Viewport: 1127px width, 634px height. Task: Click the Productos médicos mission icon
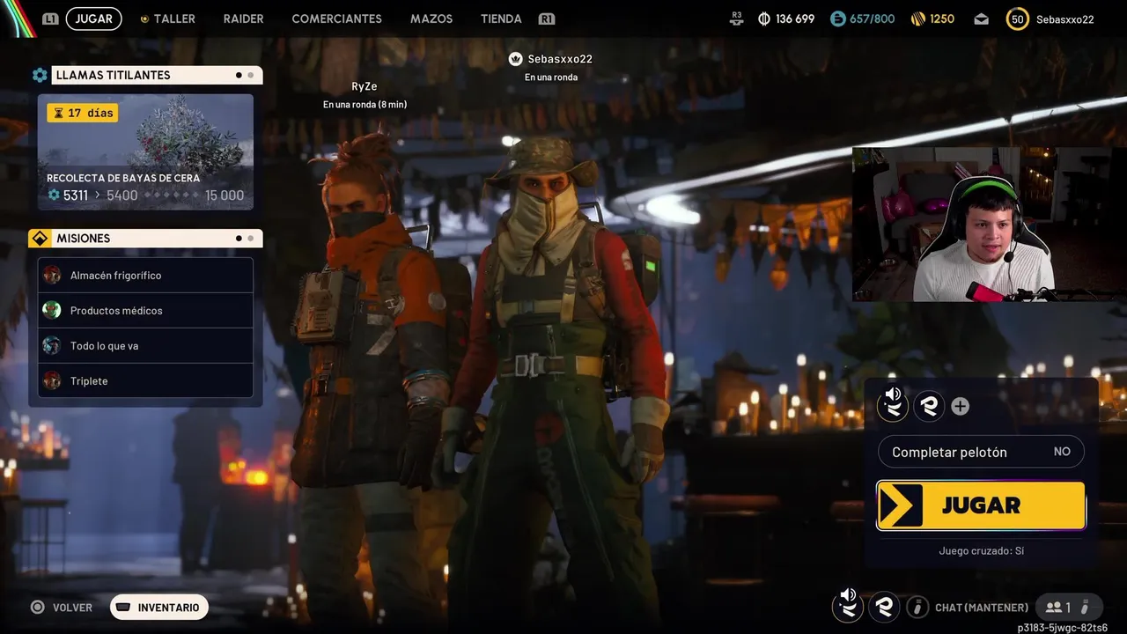[x=52, y=310]
